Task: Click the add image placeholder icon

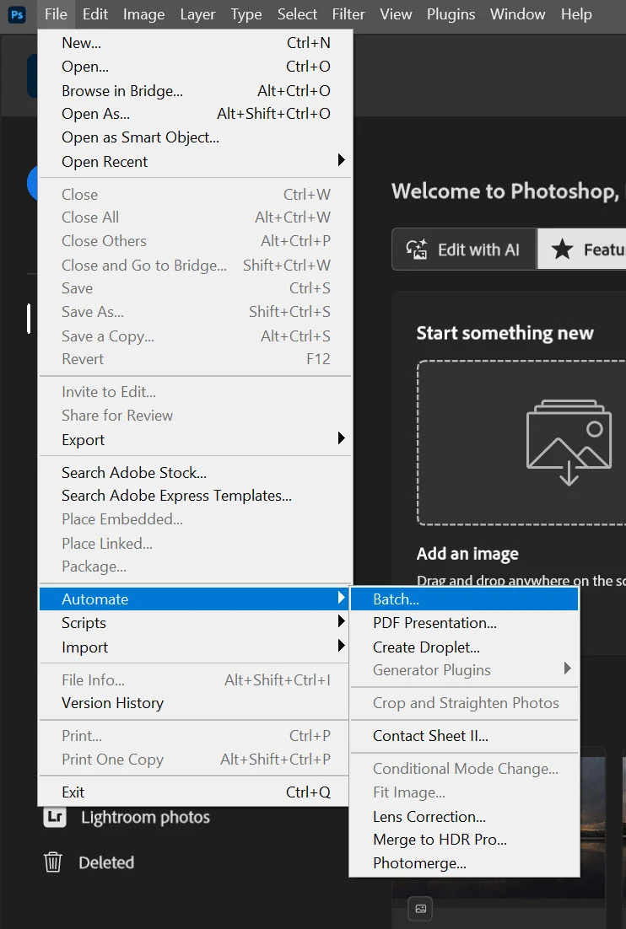Action: [569, 443]
